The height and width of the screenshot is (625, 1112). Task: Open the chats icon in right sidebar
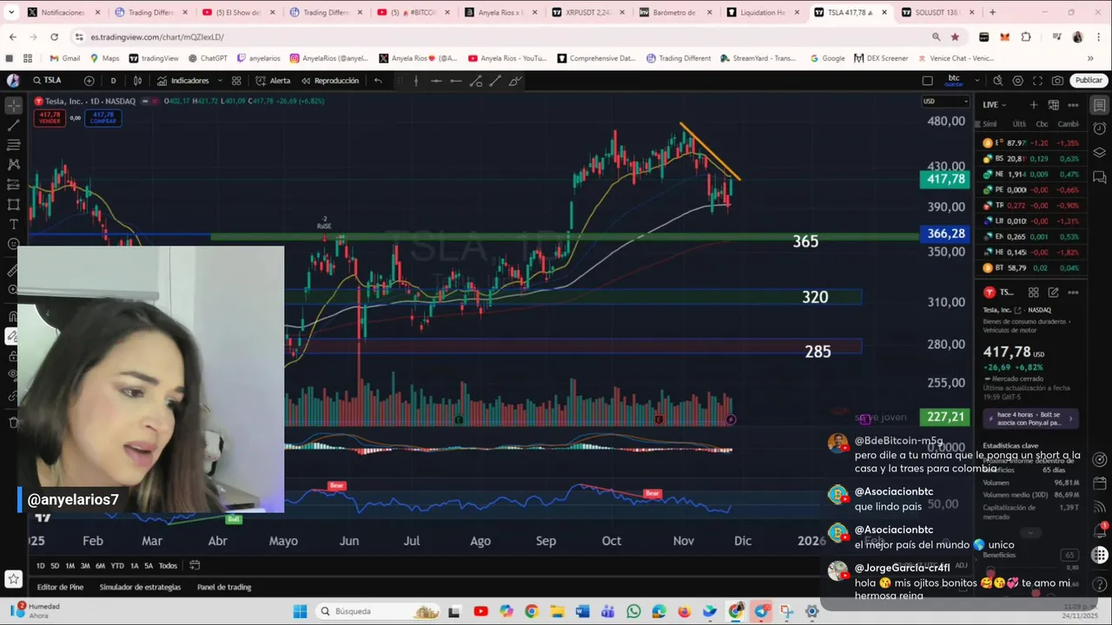1100,175
